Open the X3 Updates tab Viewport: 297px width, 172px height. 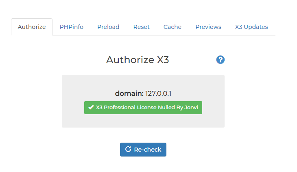click(251, 27)
